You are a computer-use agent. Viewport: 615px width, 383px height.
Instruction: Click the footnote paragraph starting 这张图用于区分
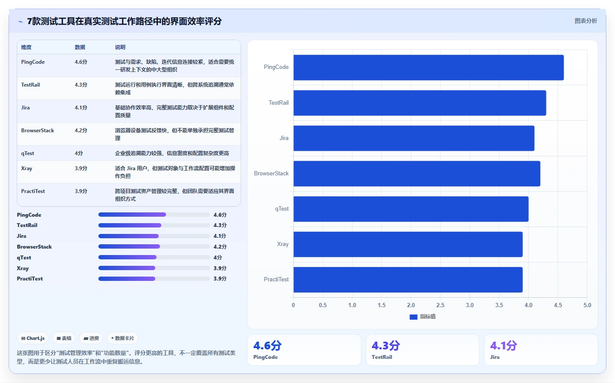click(x=126, y=357)
